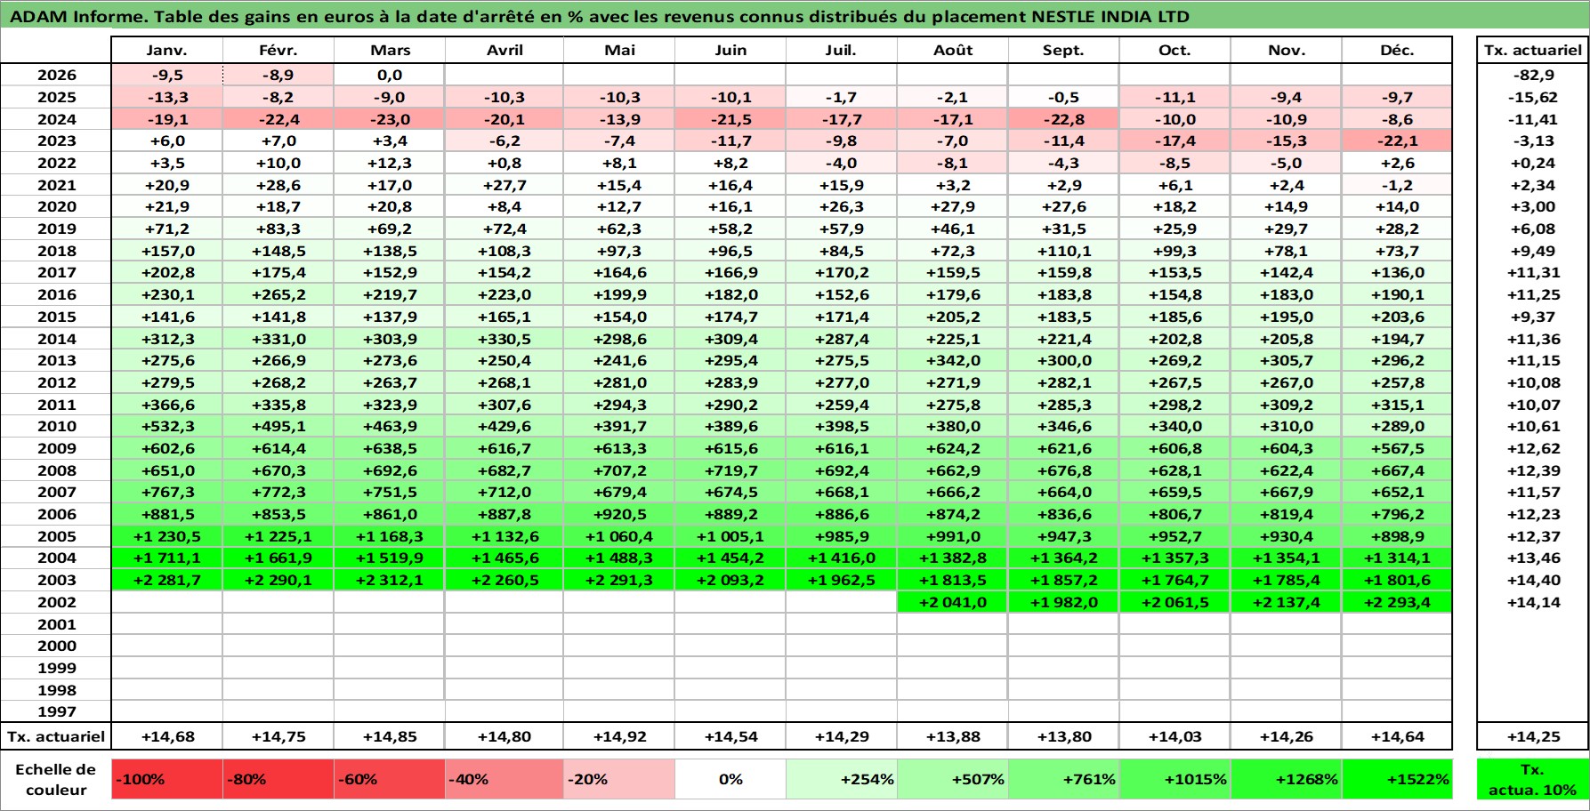Click the 0% white color scale swatch
Screen dimensions: 1590x811
pos(730,779)
